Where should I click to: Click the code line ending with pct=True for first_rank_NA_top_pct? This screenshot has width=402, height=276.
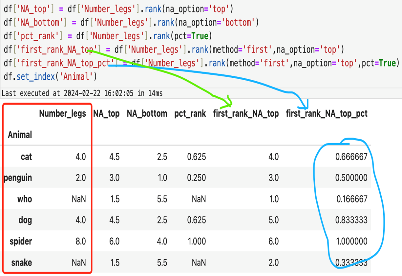201,63
